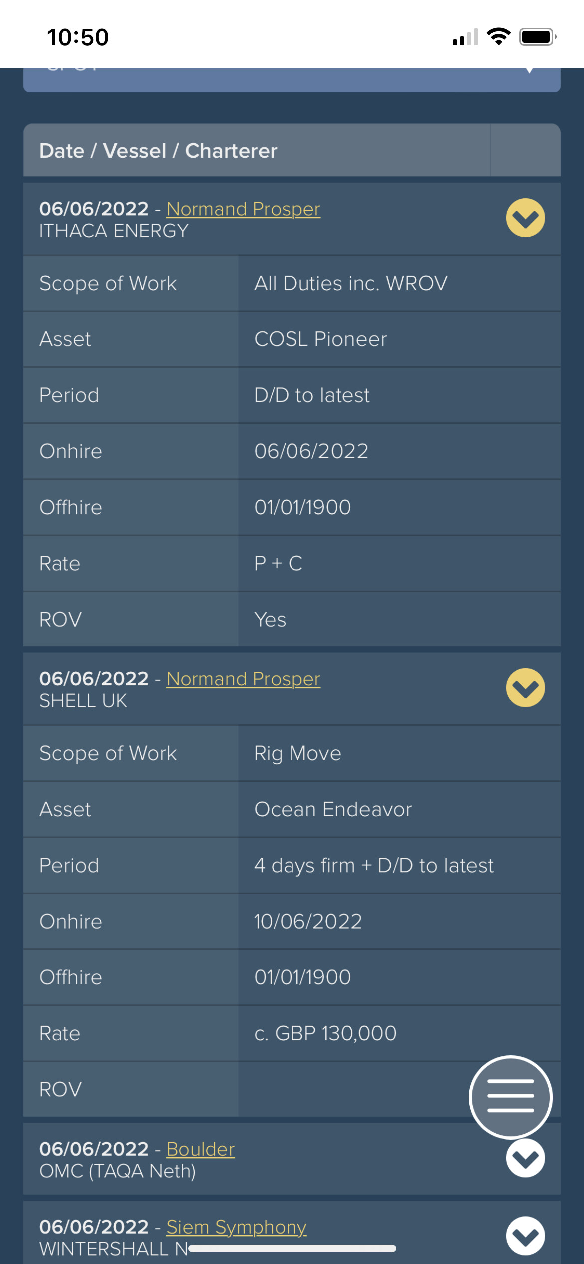Follow the Boulder vessel link
This screenshot has height=1264, width=584.
pyautogui.click(x=200, y=1149)
